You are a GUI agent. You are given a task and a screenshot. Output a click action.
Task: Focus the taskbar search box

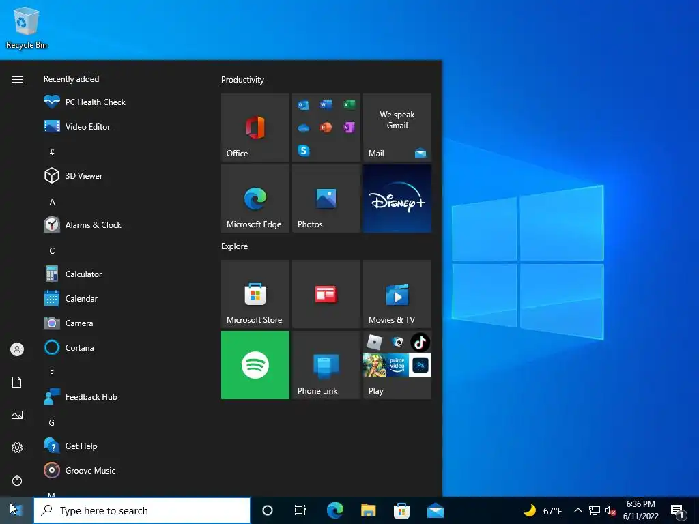coord(142,510)
